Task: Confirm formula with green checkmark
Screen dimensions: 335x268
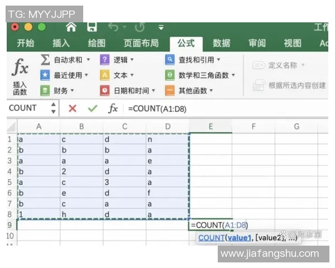Action: click(x=93, y=108)
